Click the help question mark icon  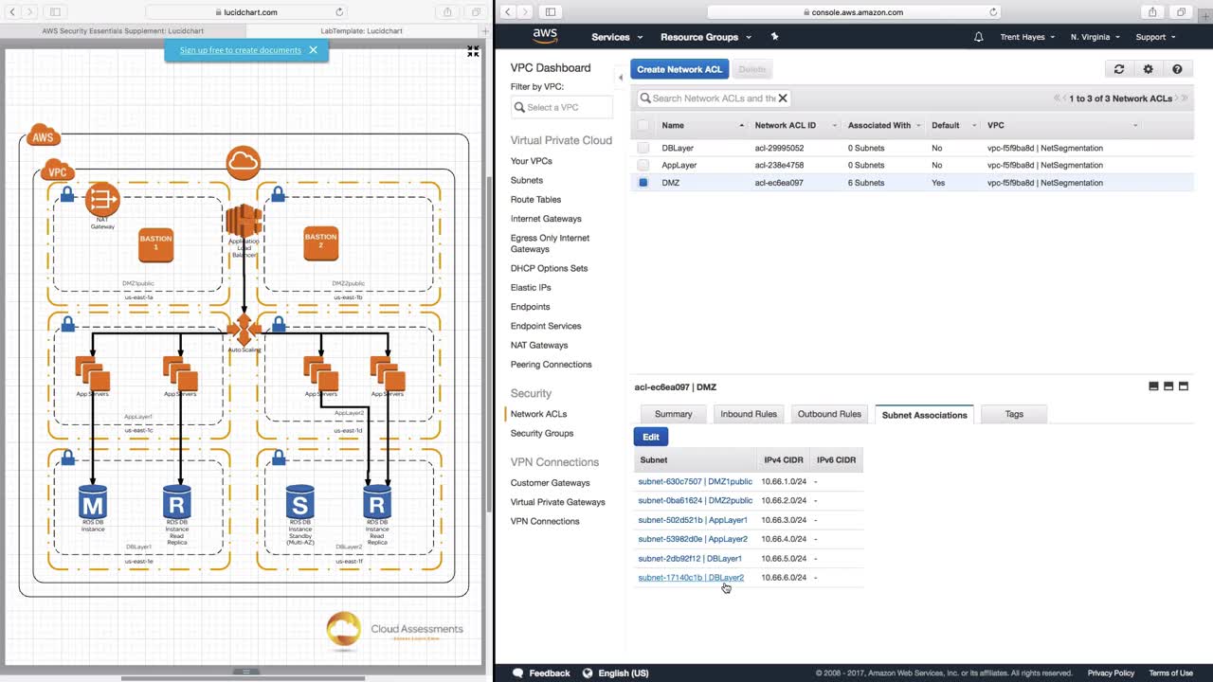[x=1177, y=69]
